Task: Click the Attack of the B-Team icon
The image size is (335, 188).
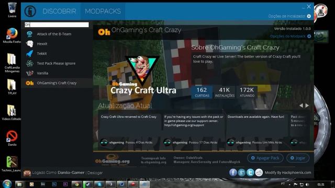Action: [x=30, y=34]
